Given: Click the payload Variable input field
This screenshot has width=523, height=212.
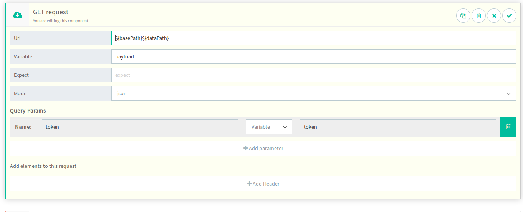Looking at the screenshot, I should coord(313,56).
